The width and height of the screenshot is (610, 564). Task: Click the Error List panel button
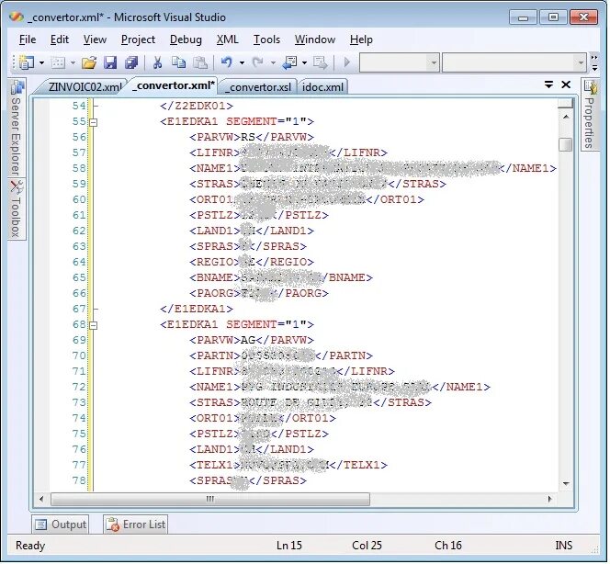pos(135,525)
